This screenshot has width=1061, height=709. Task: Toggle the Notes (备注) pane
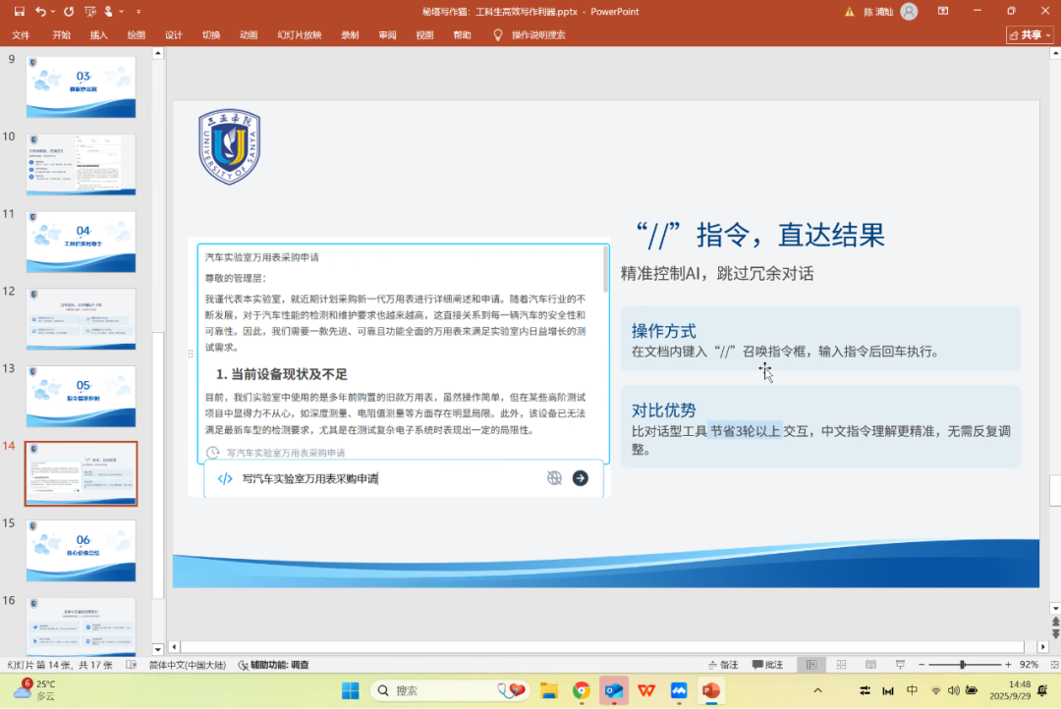click(x=722, y=665)
